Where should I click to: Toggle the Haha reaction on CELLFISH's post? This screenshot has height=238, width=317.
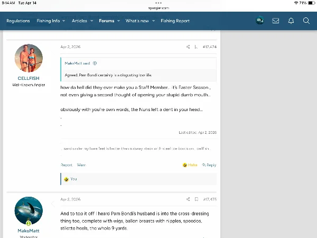[190, 165]
